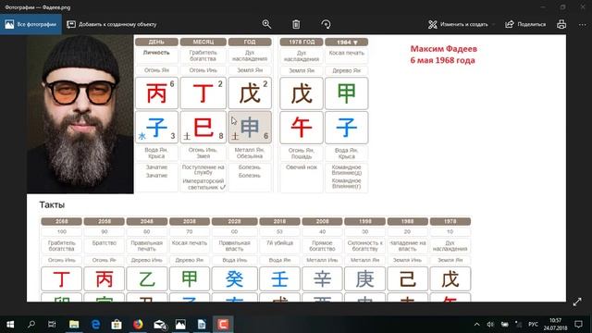Select the 2068 cycle header
The image size is (592, 333).
coord(62,221)
